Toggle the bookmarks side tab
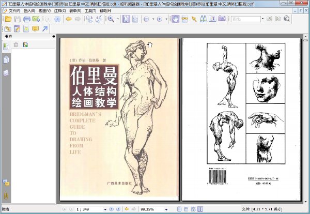This screenshot has width=310, height=214. 6,47
